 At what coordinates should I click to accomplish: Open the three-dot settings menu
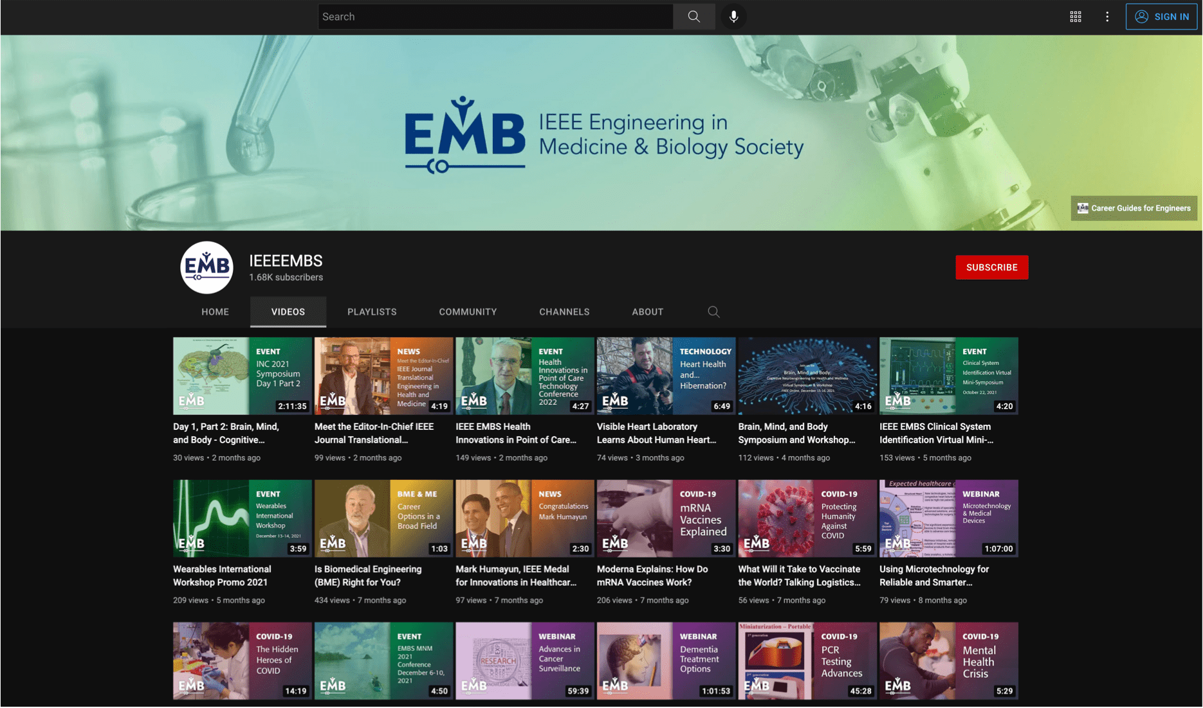(x=1107, y=17)
